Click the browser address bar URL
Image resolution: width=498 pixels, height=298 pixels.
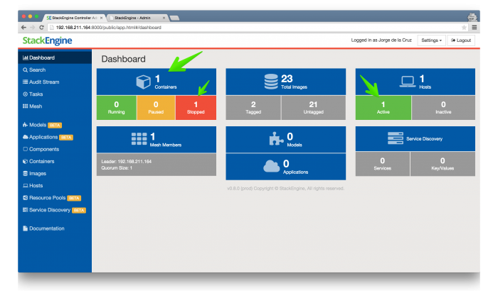coord(108,28)
